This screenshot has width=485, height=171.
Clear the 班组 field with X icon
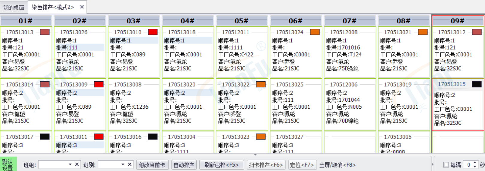pos(77,164)
